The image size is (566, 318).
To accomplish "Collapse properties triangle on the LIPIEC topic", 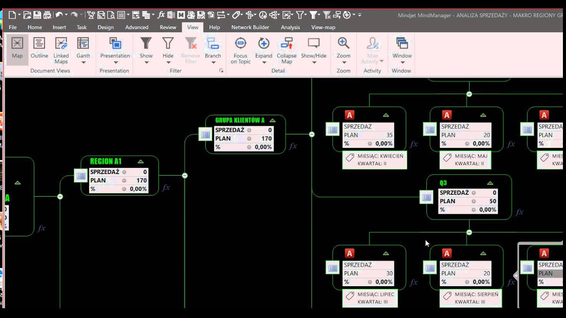I will pos(386,254).
